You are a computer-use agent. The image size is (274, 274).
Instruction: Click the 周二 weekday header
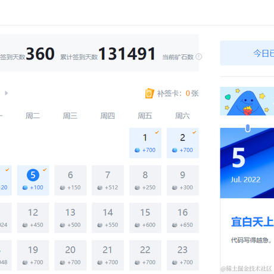tap(33, 116)
